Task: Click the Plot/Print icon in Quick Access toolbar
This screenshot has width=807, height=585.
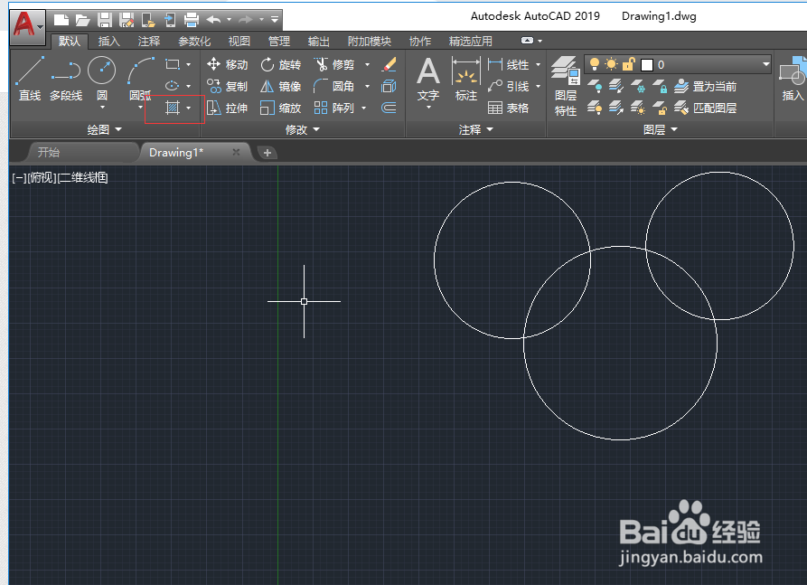Action: pyautogui.click(x=192, y=20)
